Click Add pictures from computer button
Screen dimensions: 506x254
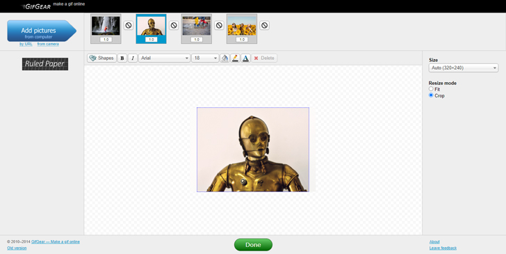pyautogui.click(x=42, y=31)
